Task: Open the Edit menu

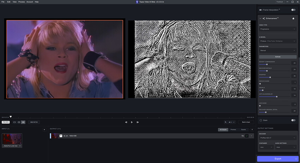Action: pyautogui.click(x=9, y=2)
